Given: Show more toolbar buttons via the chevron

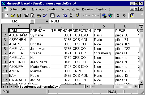Looking at the screenshot, I should pyautogui.click(x=142, y=14).
